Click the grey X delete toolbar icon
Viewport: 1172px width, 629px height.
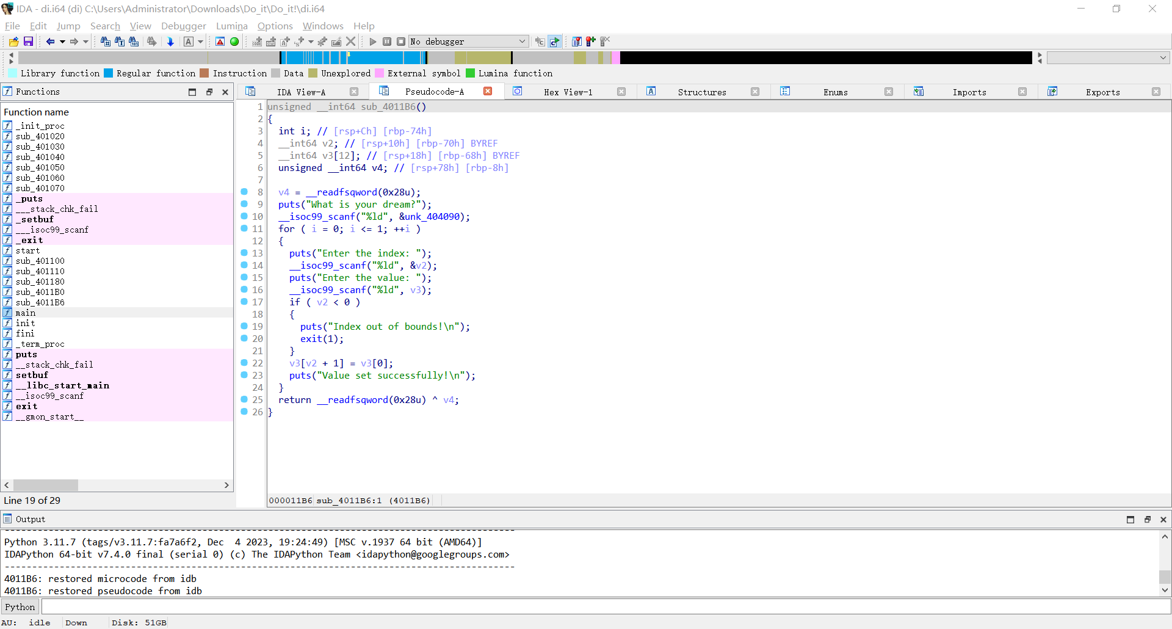point(350,42)
